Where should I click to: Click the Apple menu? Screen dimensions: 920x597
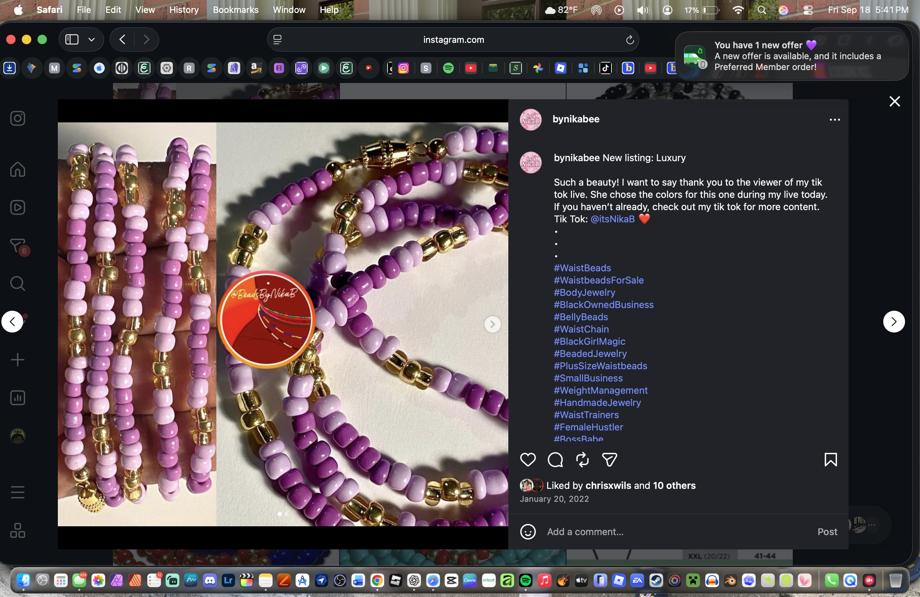(x=18, y=10)
